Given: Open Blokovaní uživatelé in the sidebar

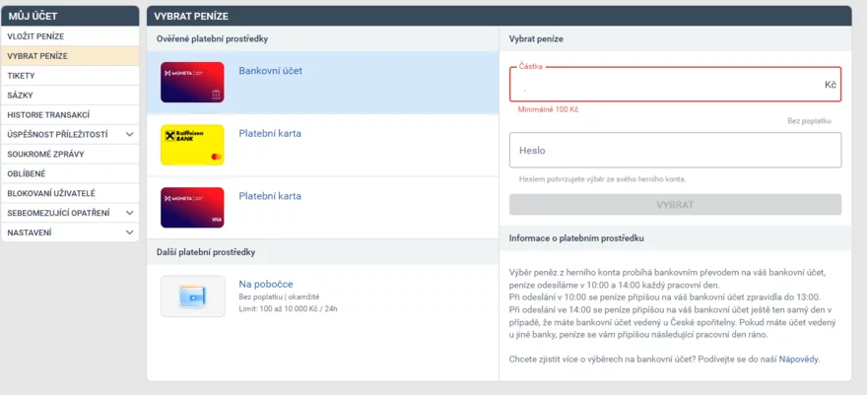Looking at the screenshot, I should (70, 193).
